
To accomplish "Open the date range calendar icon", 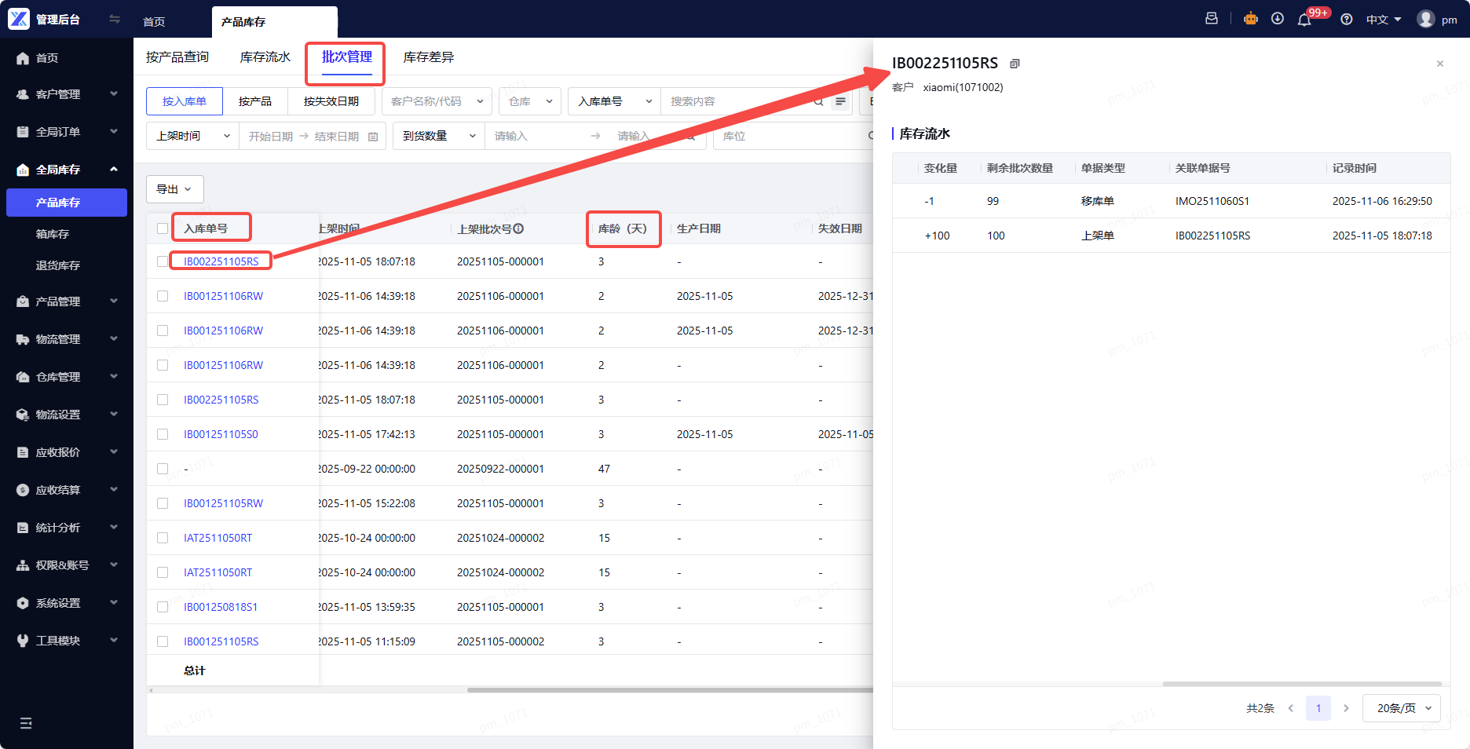I will (x=373, y=137).
